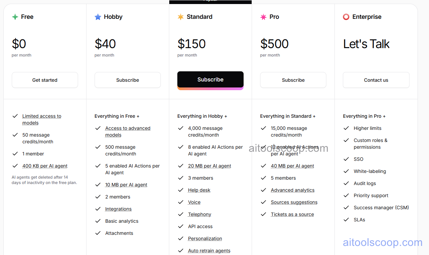This screenshot has width=429, height=255.
Task: Click the Auto retrain agents link
Action: (209, 250)
